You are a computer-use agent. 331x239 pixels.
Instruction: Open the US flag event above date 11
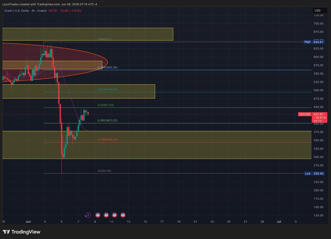pos(114,215)
